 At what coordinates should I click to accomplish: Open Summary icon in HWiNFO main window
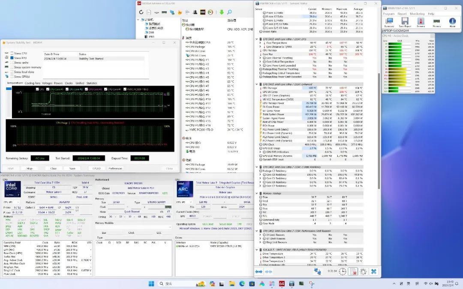[x=389, y=22]
